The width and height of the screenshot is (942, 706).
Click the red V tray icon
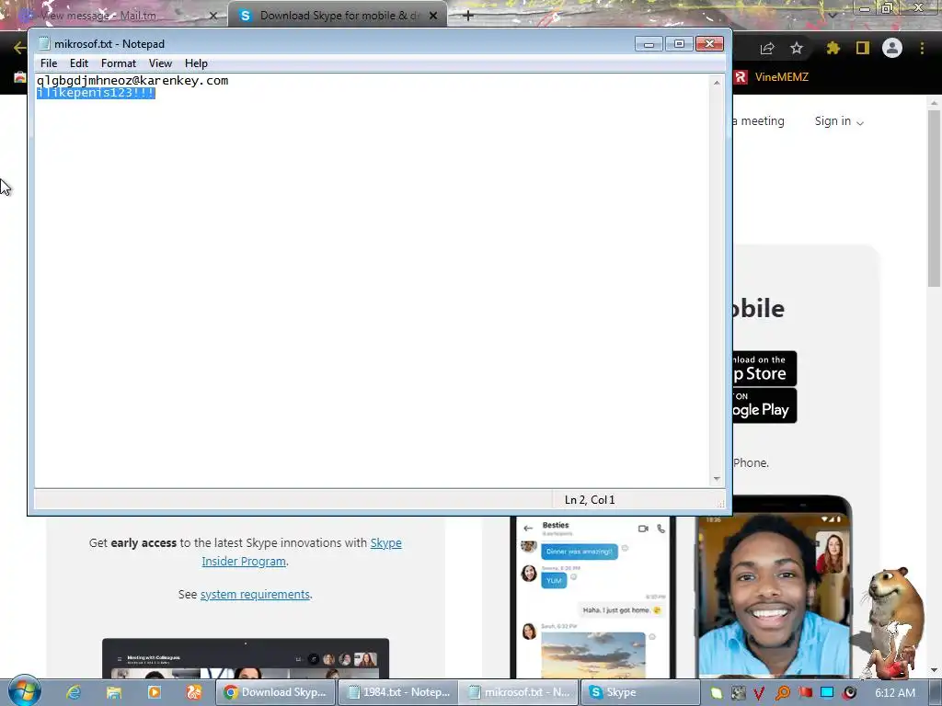click(759, 693)
